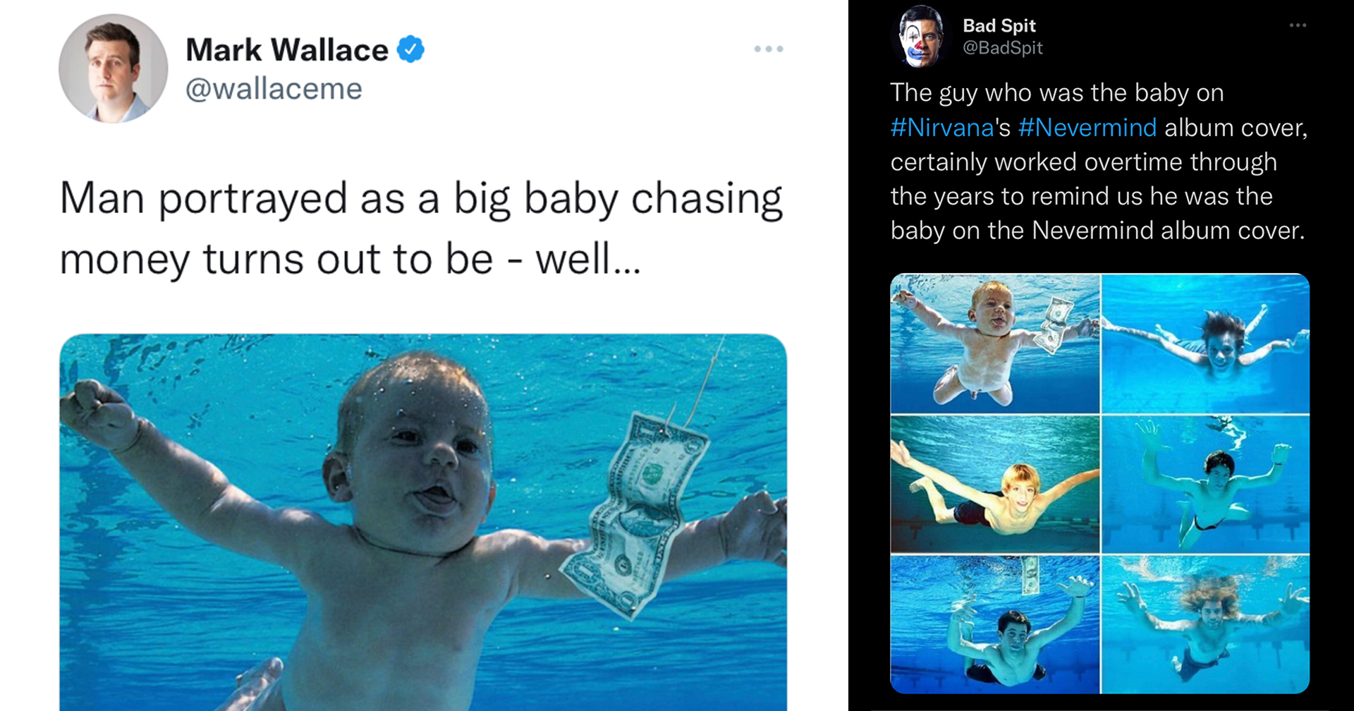Open Mark Wallace's profile picture

pos(114,68)
